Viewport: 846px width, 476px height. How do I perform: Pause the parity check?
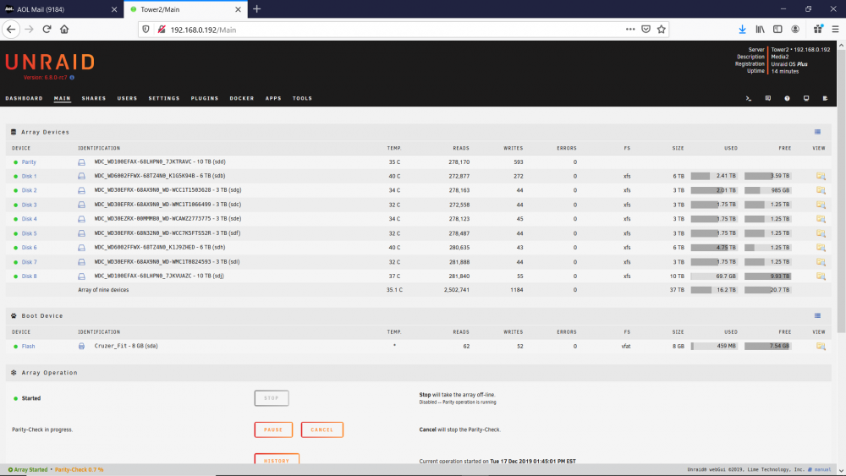(273, 429)
